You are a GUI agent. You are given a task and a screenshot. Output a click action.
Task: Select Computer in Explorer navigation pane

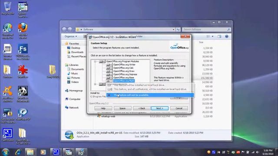(x=75, y=99)
